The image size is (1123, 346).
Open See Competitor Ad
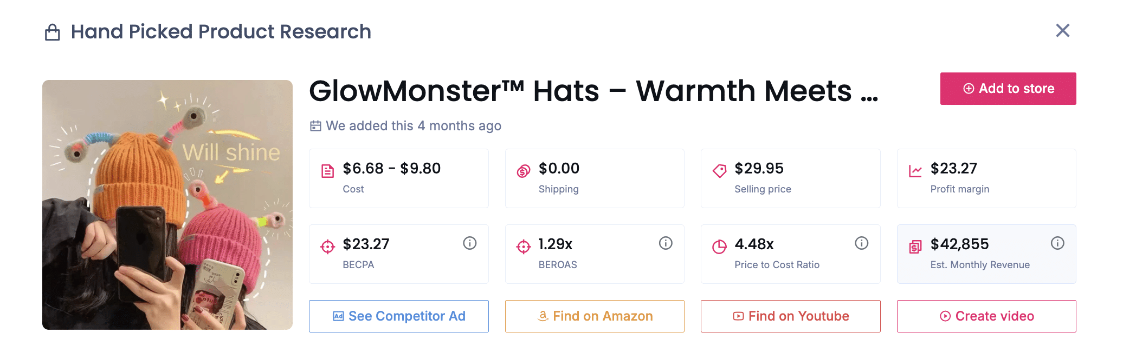[x=398, y=316]
